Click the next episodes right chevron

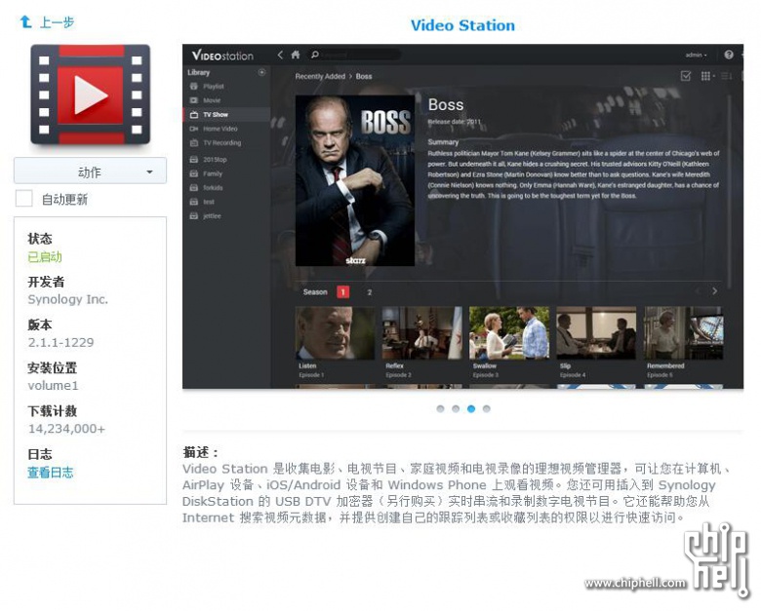point(714,291)
